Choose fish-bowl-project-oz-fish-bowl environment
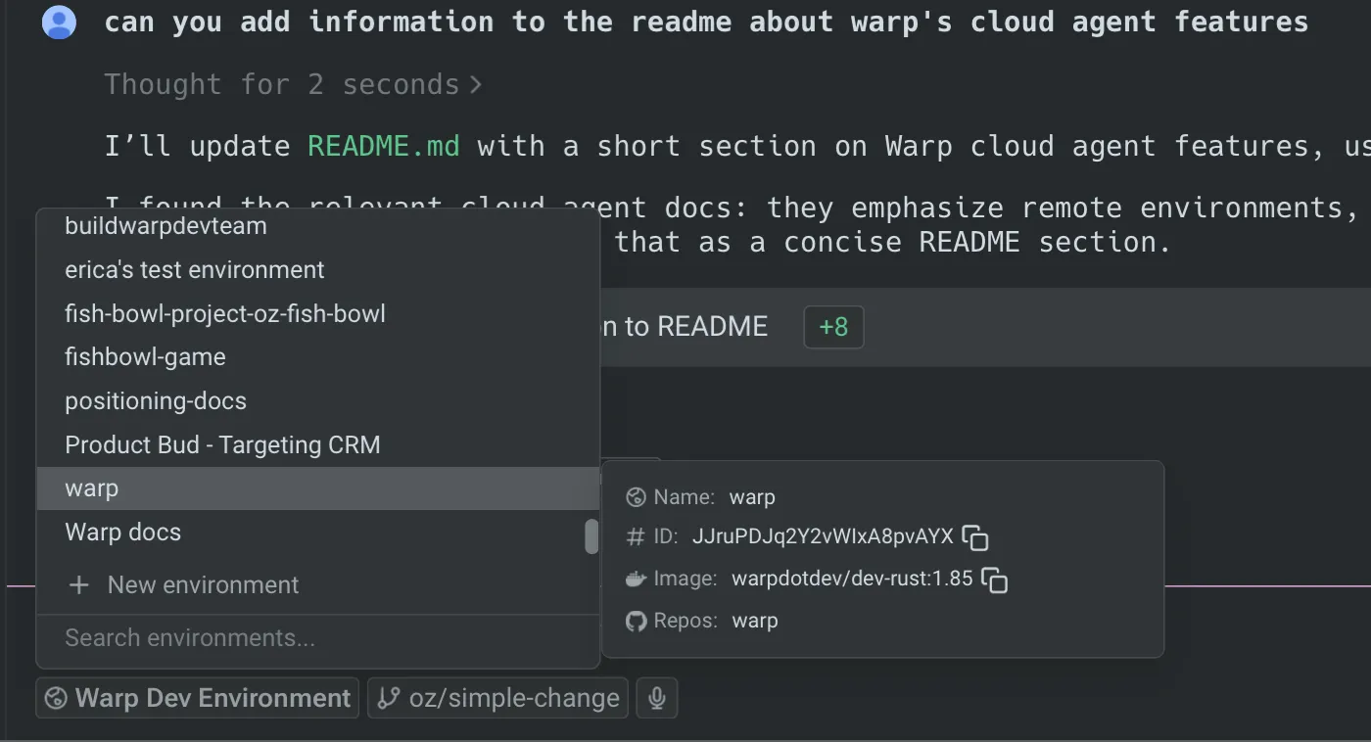This screenshot has height=742, width=1371. point(318,313)
